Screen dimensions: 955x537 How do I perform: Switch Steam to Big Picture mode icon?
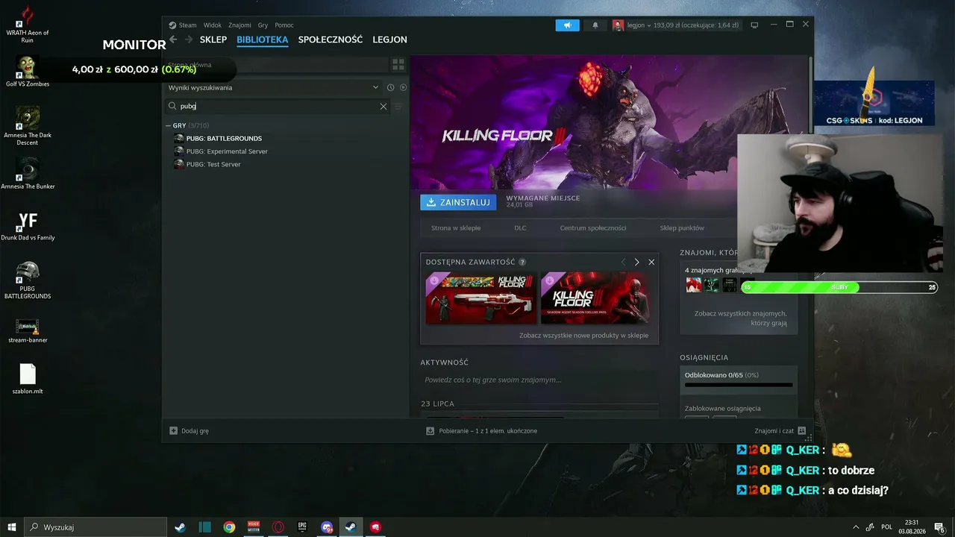(x=754, y=25)
